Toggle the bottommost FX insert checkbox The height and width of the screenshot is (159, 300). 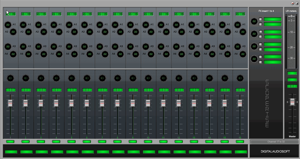click(261, 62)
